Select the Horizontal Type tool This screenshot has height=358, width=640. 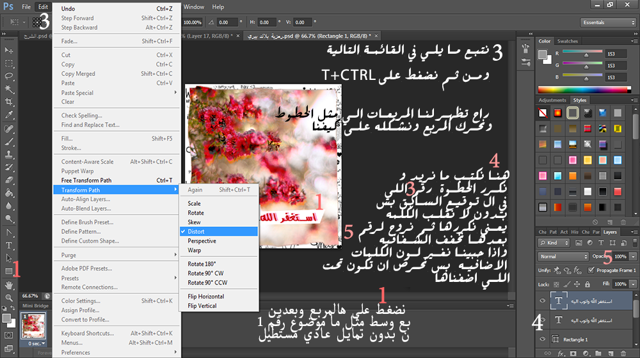click(x=9, y=245)
